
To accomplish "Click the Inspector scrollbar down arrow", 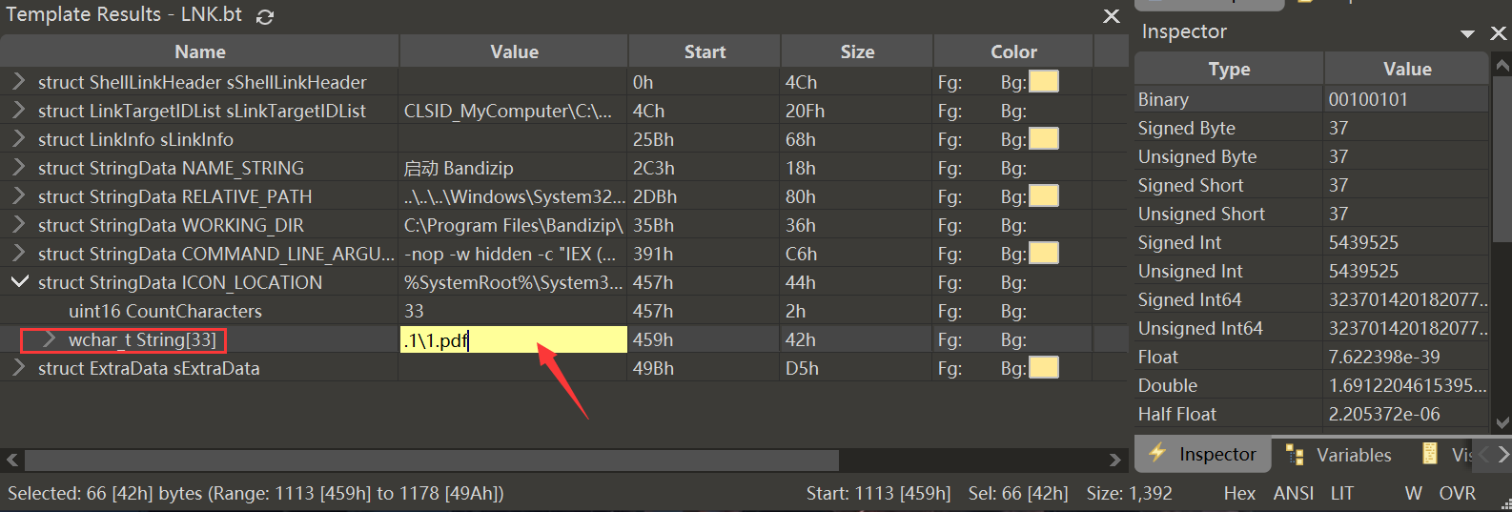I will click(x=1502, y=422).
